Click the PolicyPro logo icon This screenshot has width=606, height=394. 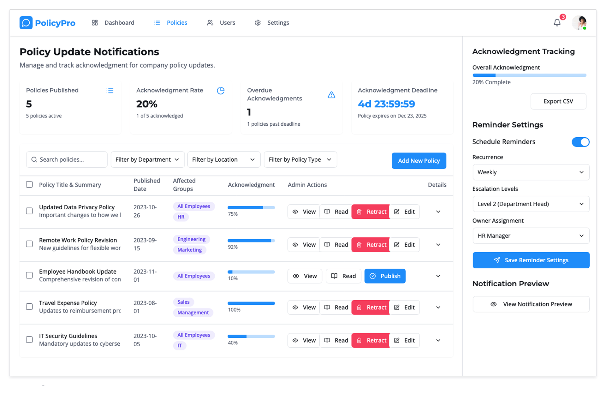pos(26,23)
